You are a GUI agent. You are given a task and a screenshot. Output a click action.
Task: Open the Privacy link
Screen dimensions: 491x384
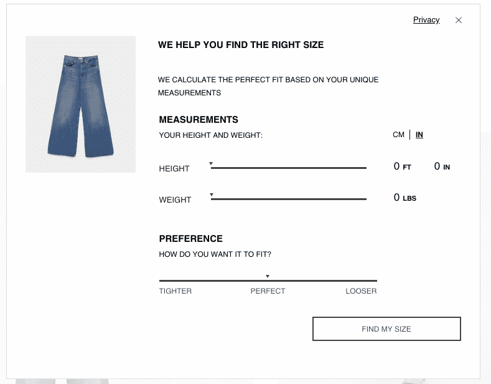tap(426, 20)
